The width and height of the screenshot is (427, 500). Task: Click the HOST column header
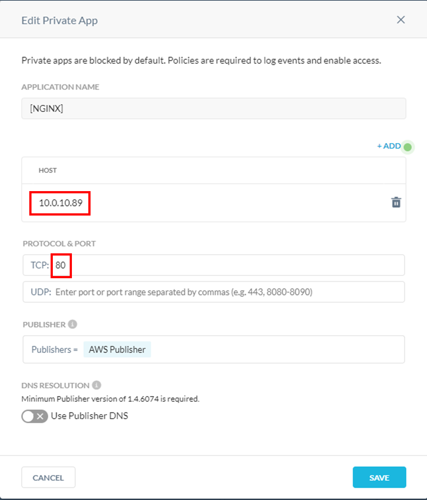(x=47, y=170)
